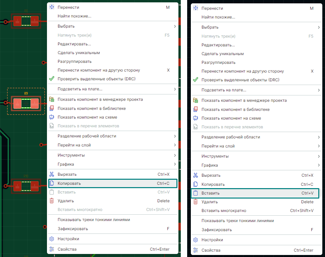Expand Графика arrow in right menu
This screenshot has height=257, width=325.
point(319,165)
